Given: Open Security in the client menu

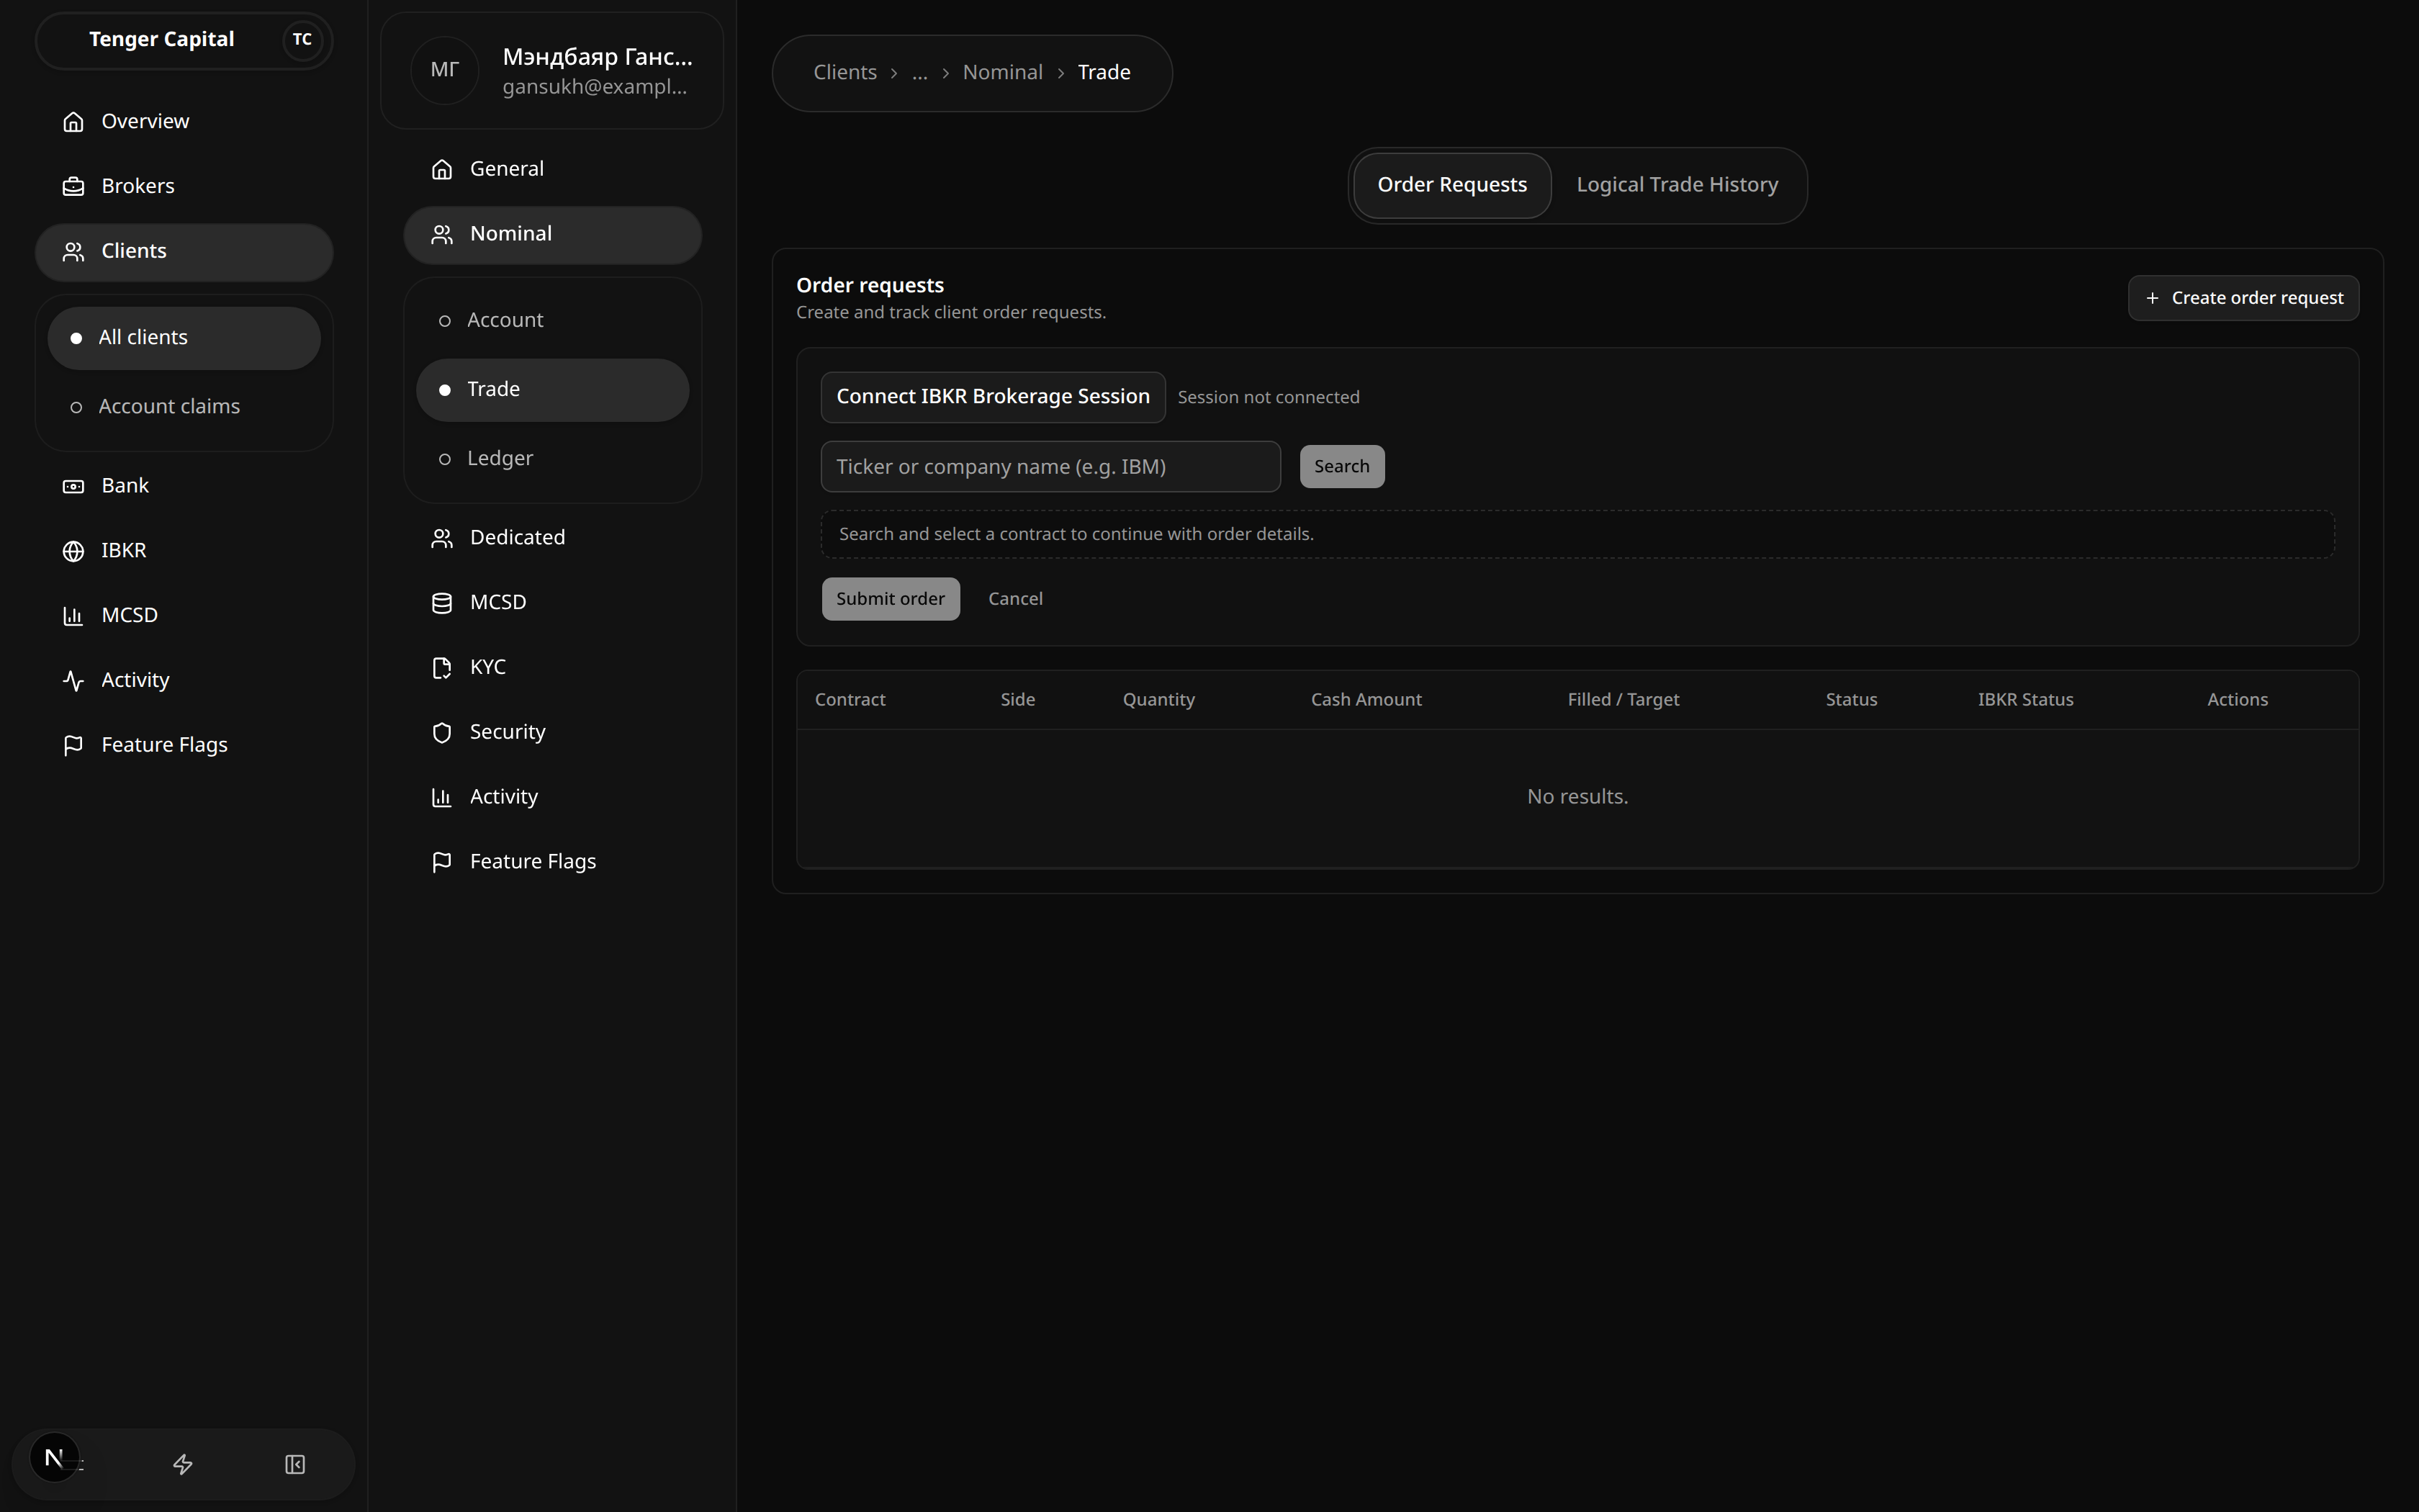Looking at the screenshot, I should tap(553, 733).
